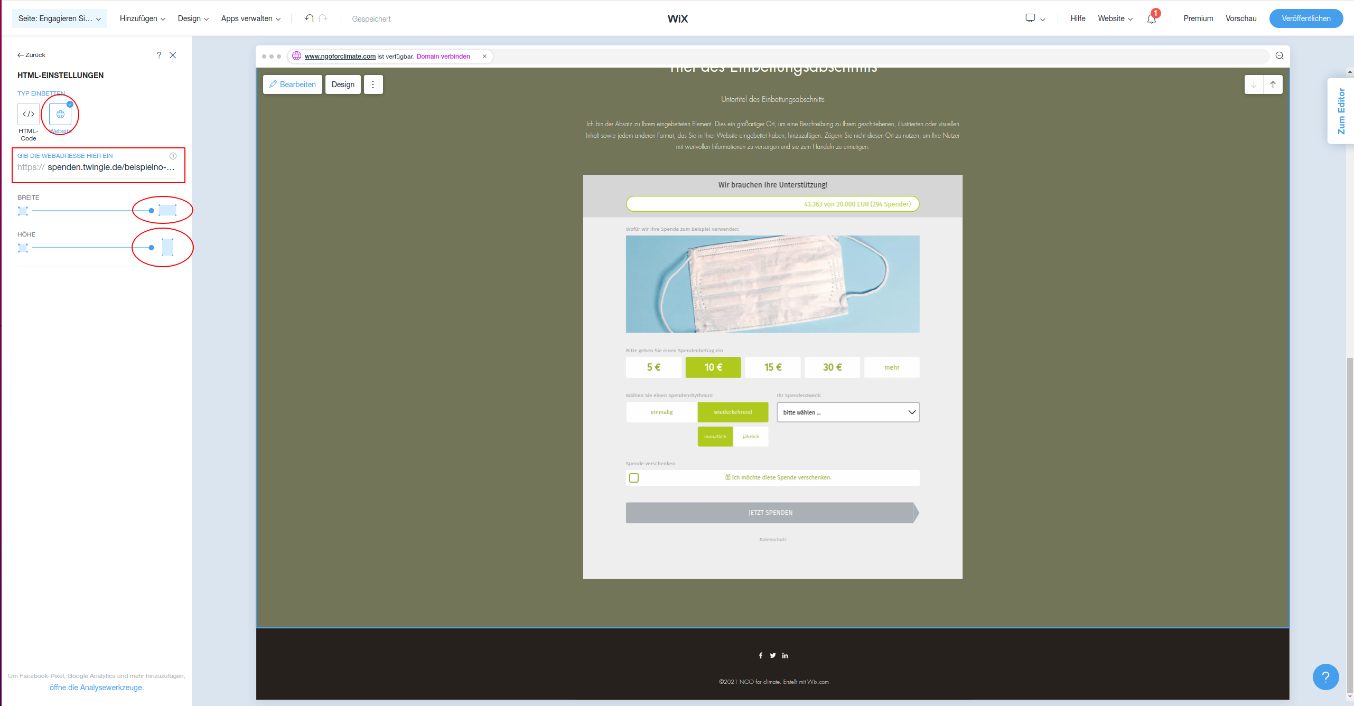The height and width of the screenshot is (706, 1354).
Task: Redo the last action
Action: [323, 18]
